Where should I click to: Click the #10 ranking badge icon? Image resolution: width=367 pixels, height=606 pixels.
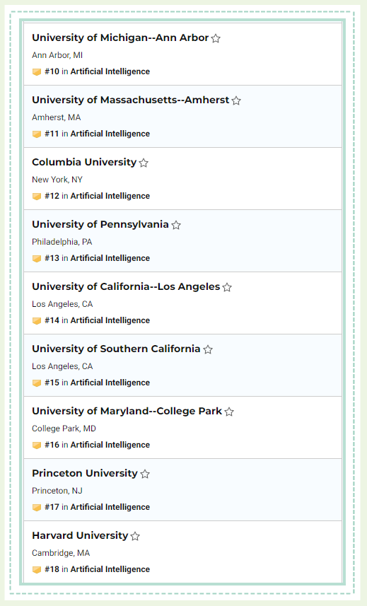(x=37, y=72)
